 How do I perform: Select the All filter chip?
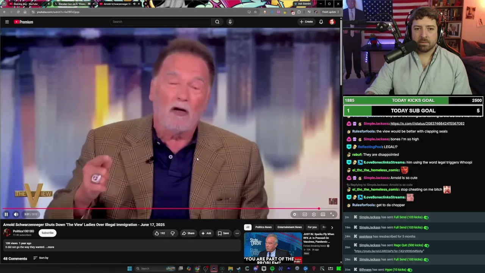[x=248, y=227]
